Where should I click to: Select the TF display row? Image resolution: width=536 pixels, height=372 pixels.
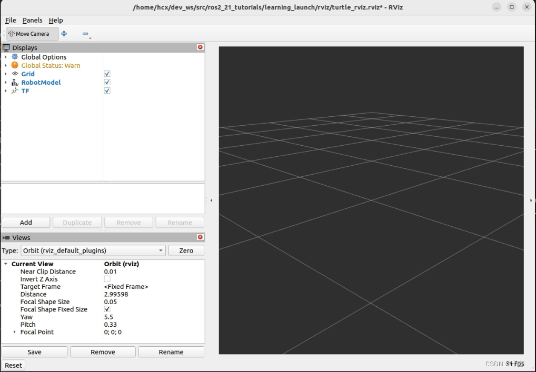pos(103,91)
